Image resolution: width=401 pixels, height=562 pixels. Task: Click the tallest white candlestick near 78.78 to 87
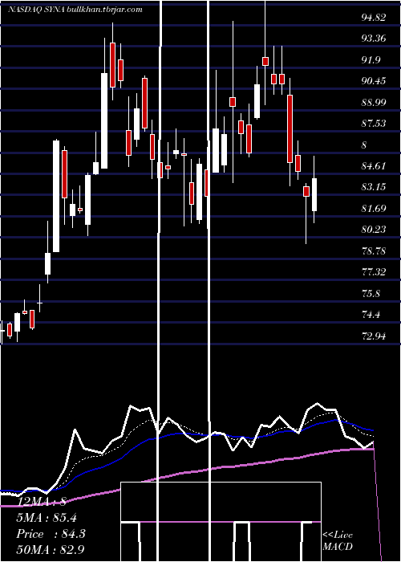[56, 196]
